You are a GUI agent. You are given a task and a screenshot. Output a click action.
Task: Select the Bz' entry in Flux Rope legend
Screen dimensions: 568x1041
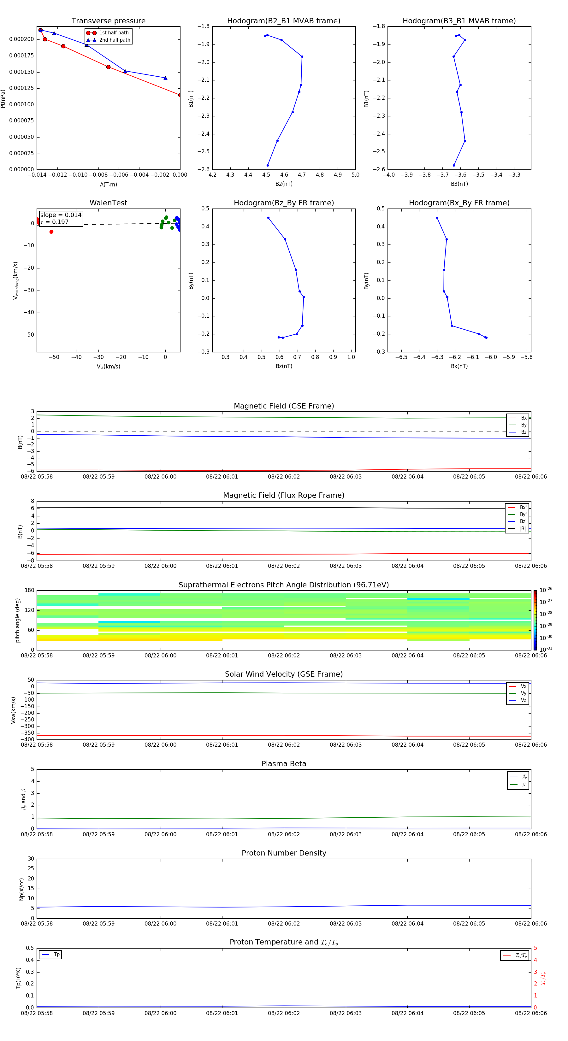[x=517, y=521]
